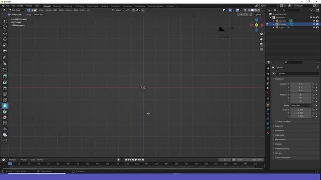Screen dimensions: 321x180
Task: Select the Light object in the Outliner
Action: click(x=281, y=28)
